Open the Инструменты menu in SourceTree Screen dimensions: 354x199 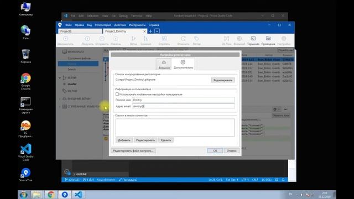coord(137,25)
